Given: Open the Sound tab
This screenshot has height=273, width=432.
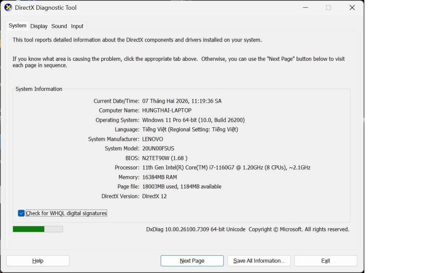Looking at the screenshot, I should (x=59, y=26).
